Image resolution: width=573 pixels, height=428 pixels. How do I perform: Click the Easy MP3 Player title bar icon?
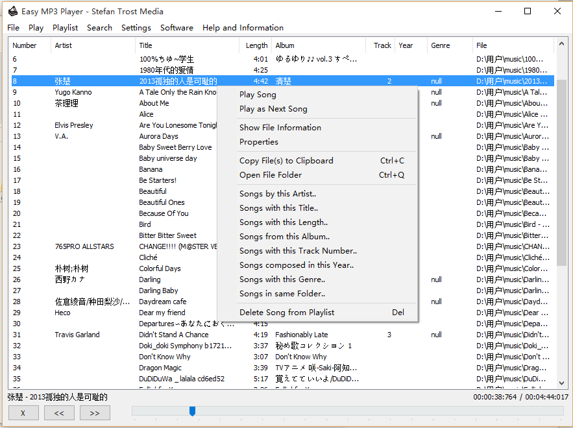click(12, 11)
